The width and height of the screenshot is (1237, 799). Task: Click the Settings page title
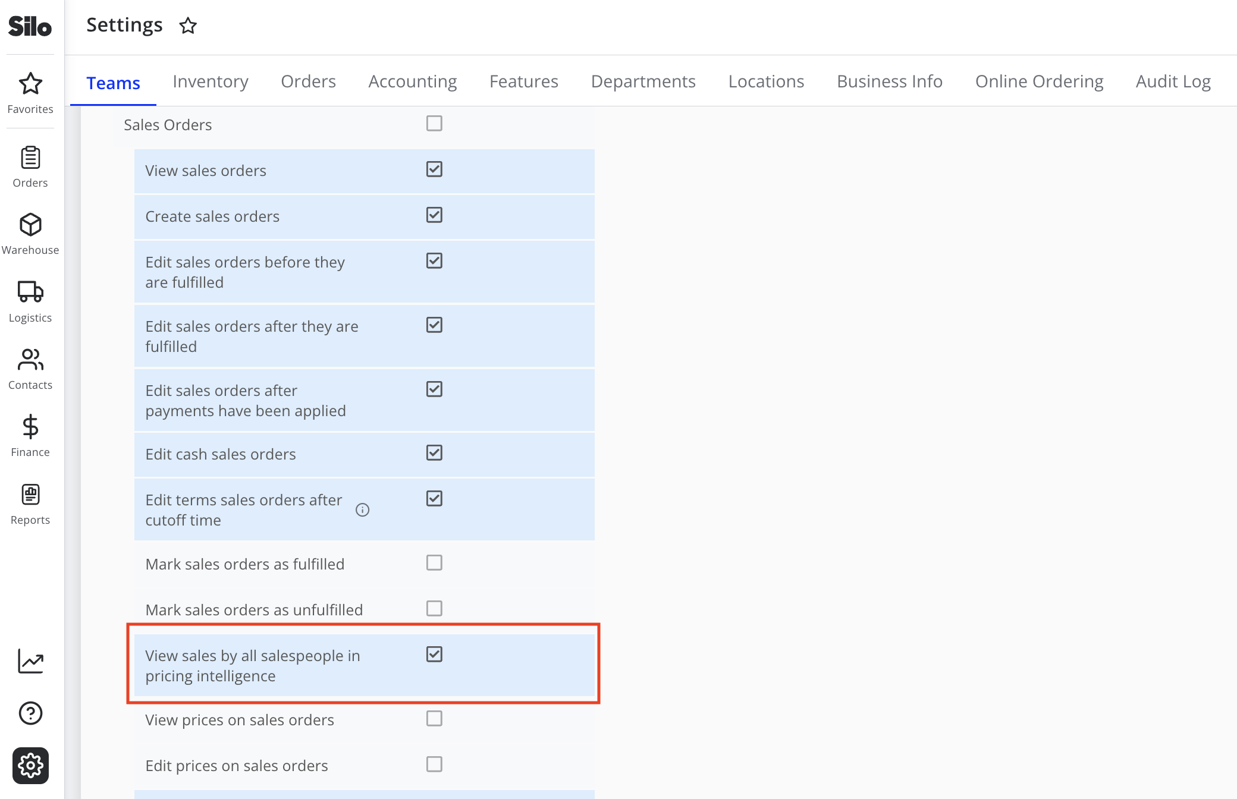(x=124, y=25)
